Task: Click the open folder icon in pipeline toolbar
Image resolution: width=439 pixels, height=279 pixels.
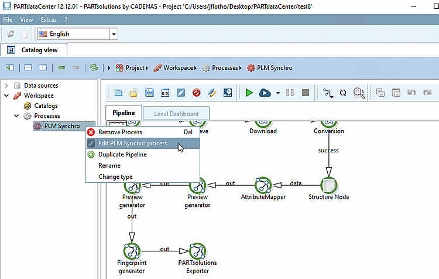Action: pos(118,93)
